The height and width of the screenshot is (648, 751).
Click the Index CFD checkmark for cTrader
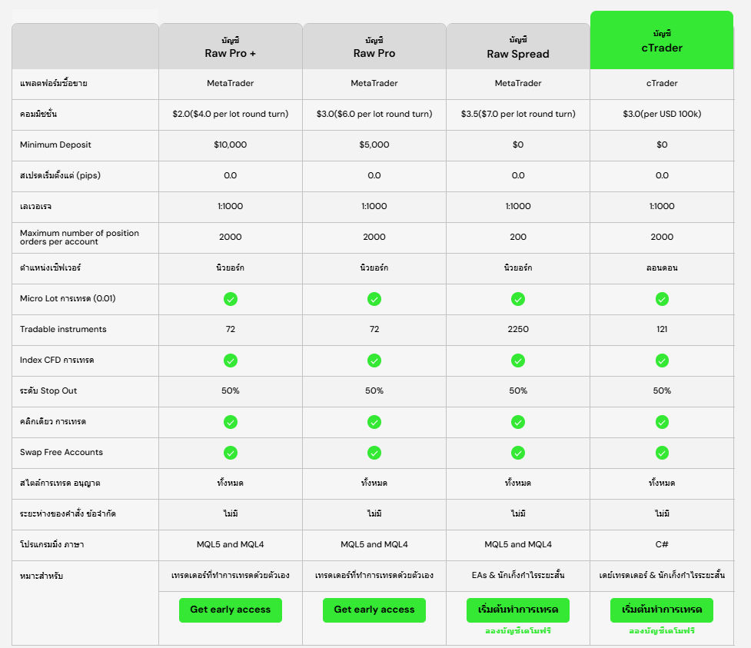pos(662,361)
